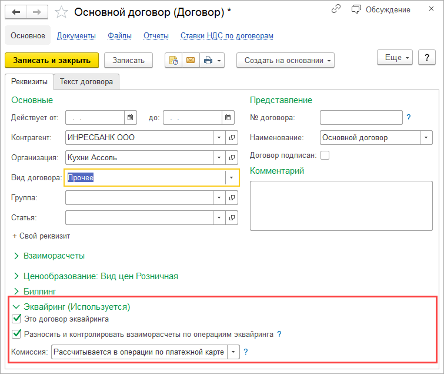This screenshot has width=444, height=374.
Task: Open Ставки НДС по договорам link
Action: coord(227,36)
